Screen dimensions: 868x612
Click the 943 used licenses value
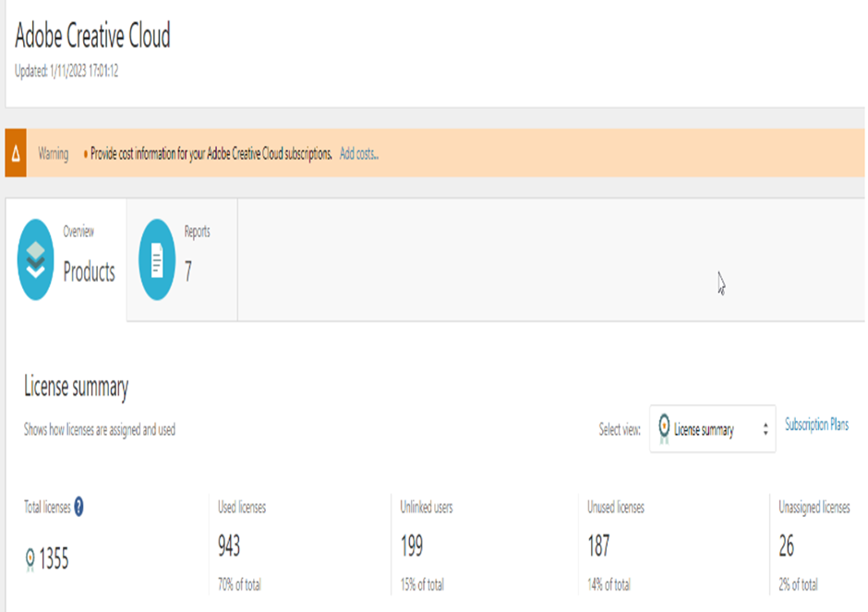click(x=229, y=546)
